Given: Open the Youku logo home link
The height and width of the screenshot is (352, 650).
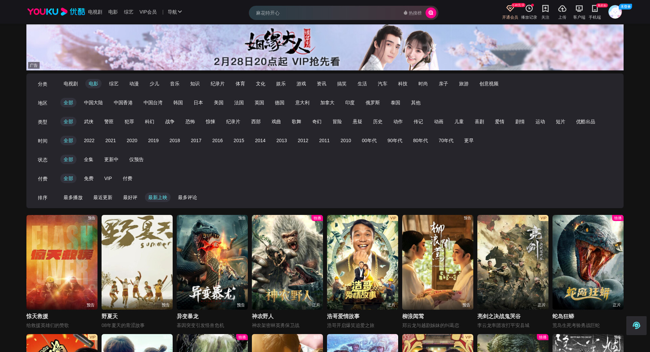Looking at the screenshot, I should [x=56, y=12].
